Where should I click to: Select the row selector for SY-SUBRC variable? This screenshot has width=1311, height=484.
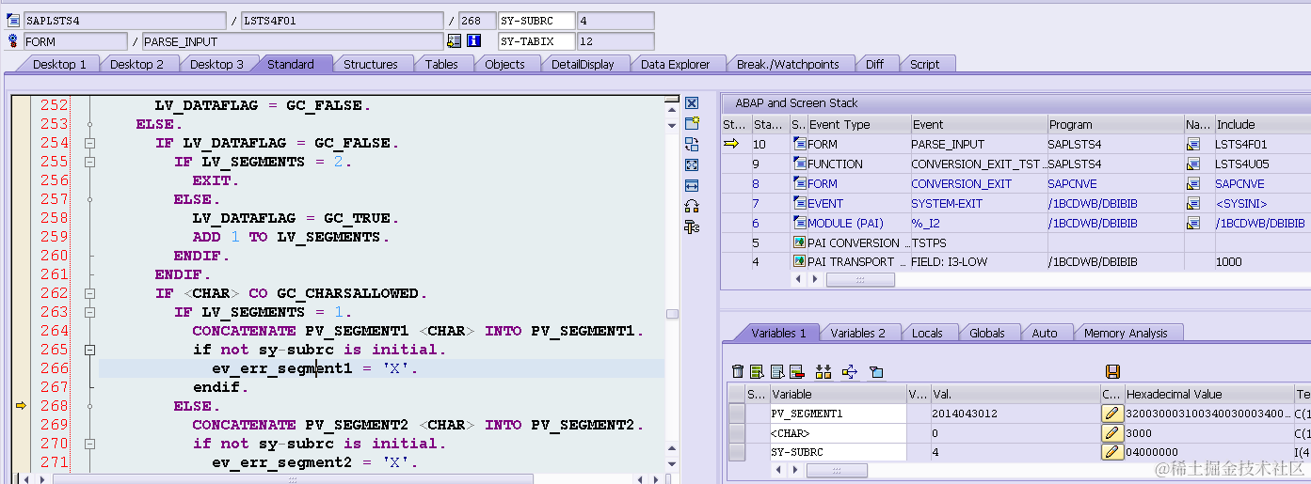pos(737,452)
